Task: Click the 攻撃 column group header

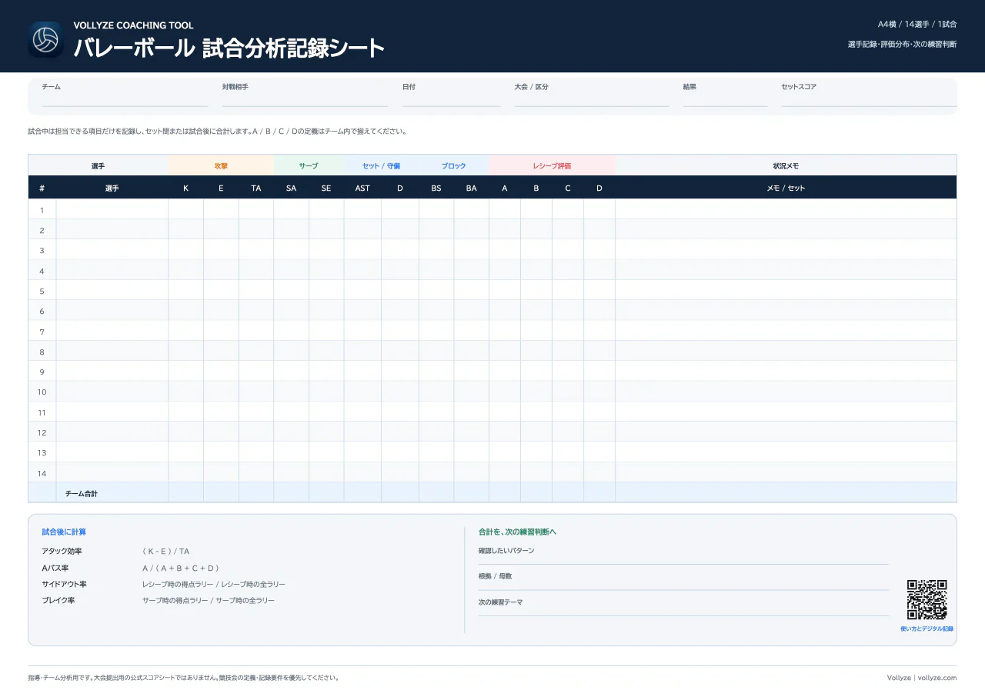Action: [x=221, y=165]
